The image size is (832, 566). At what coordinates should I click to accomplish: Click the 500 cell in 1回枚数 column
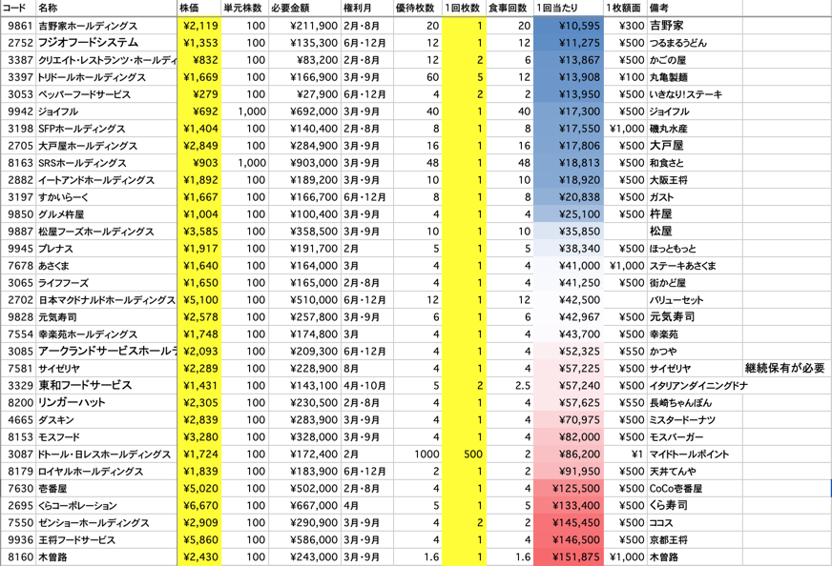464,455
